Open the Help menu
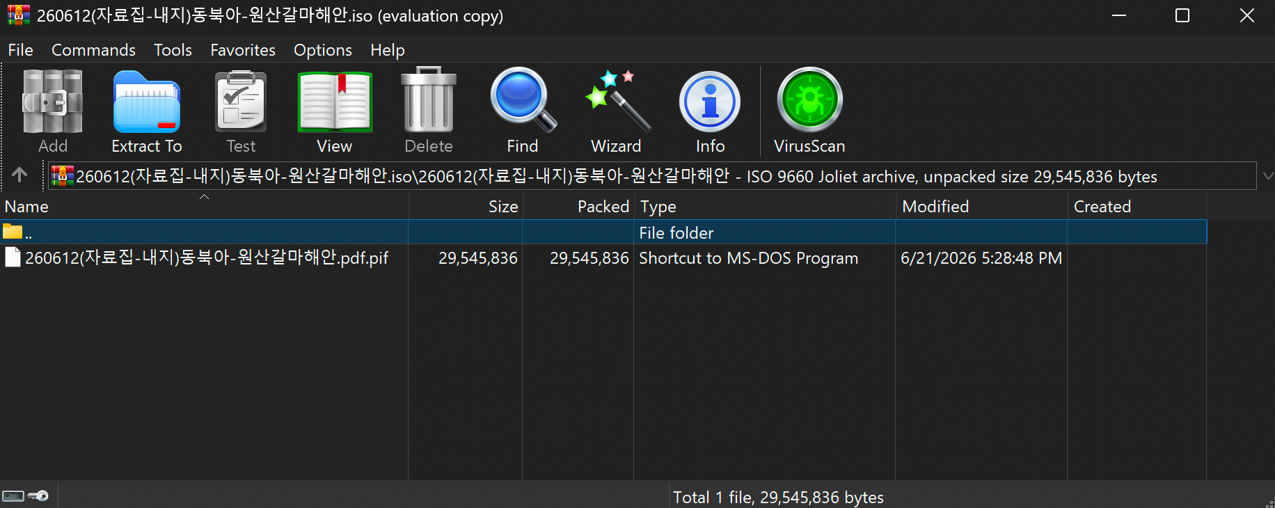Screen dimensions: 1275x508 click(388, 50)
